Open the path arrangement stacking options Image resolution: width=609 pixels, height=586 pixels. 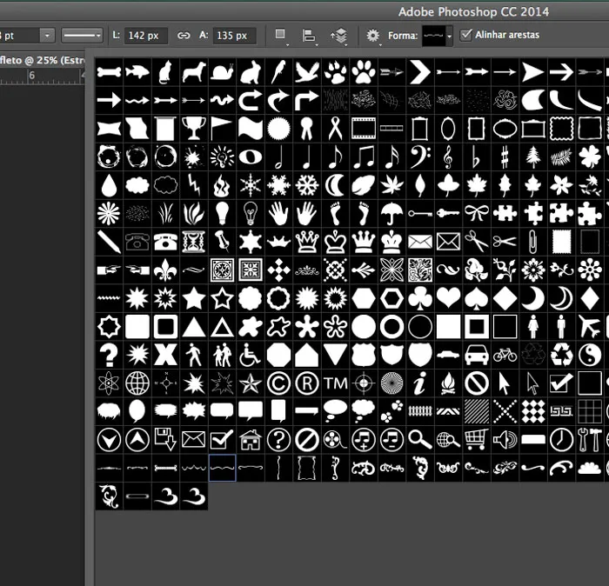[339, 36]
